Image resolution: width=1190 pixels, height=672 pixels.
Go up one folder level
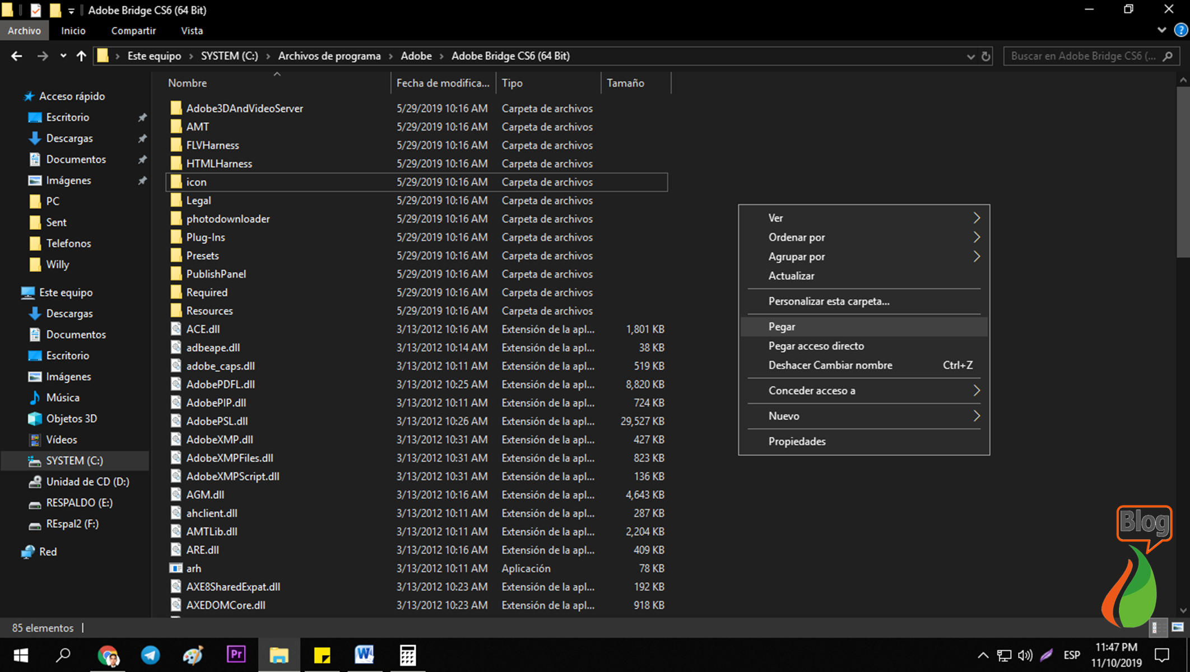coord(81,56)
